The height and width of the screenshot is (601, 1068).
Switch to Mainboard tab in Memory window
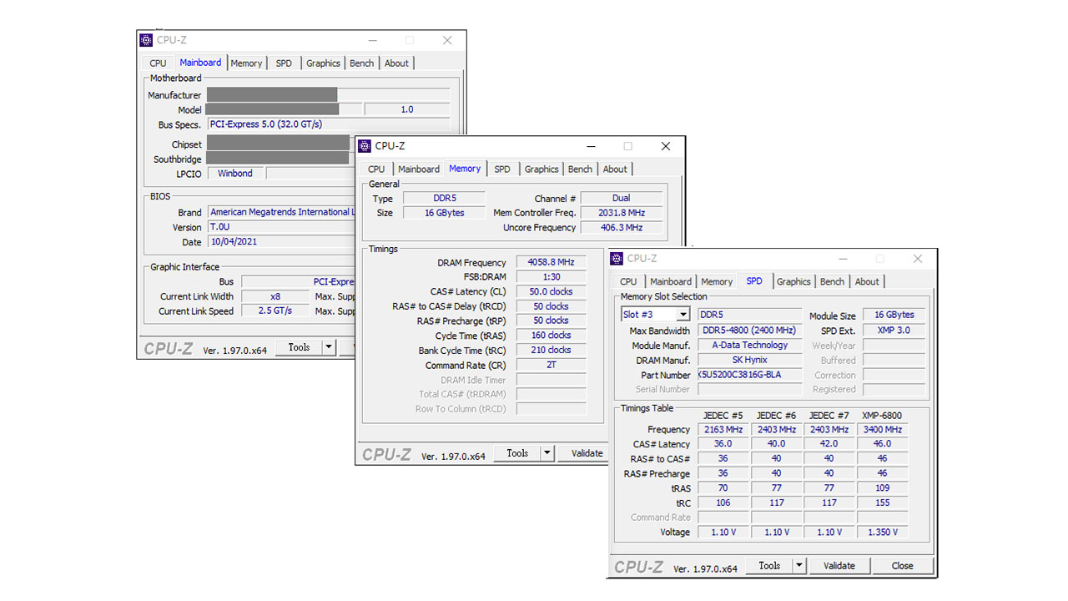pos(419,169)
